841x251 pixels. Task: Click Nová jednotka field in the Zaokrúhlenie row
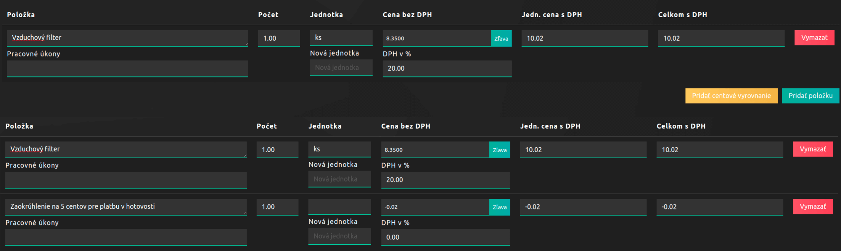point(339,236)
